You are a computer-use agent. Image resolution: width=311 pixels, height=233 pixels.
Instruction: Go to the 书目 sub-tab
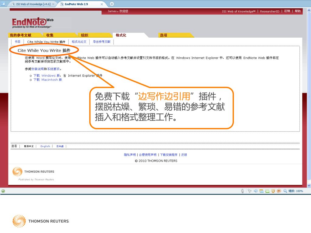(x=17, y=42)
